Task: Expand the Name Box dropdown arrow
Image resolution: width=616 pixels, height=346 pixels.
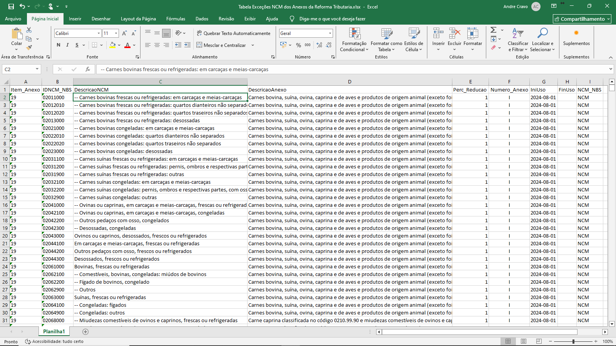Action: (37, 69)
